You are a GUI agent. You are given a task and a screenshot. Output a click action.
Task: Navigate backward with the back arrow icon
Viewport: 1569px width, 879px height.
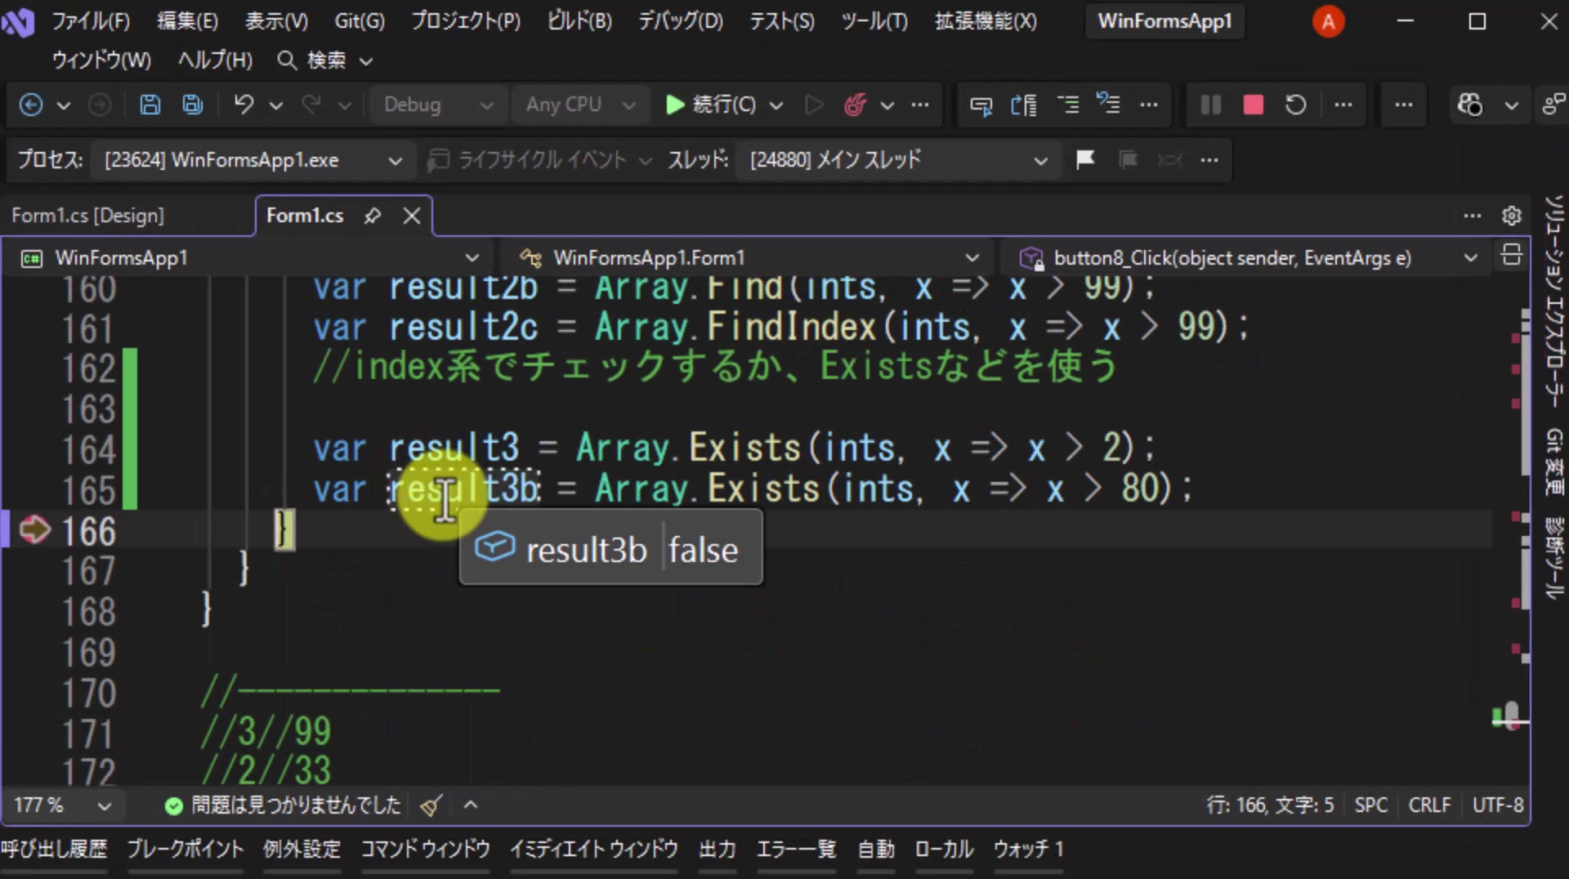point(31,105)
